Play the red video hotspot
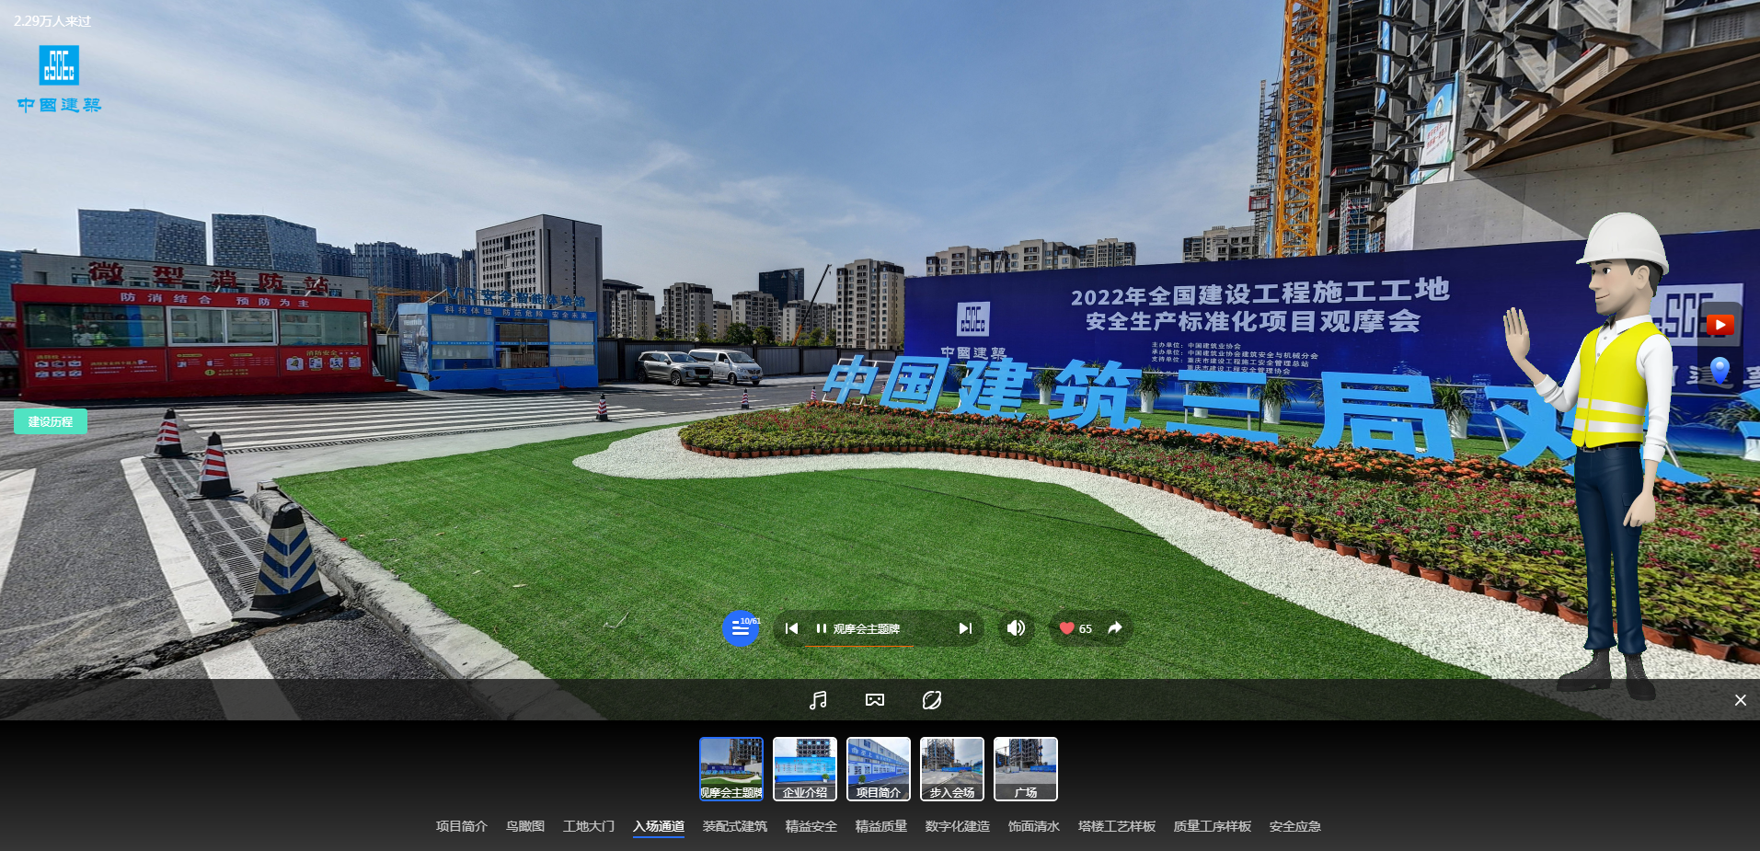 click(x=1720, y=324)
